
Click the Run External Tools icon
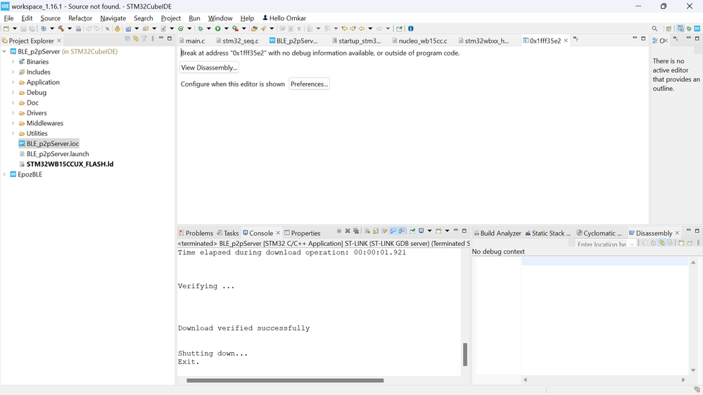(x=235, y=29)
